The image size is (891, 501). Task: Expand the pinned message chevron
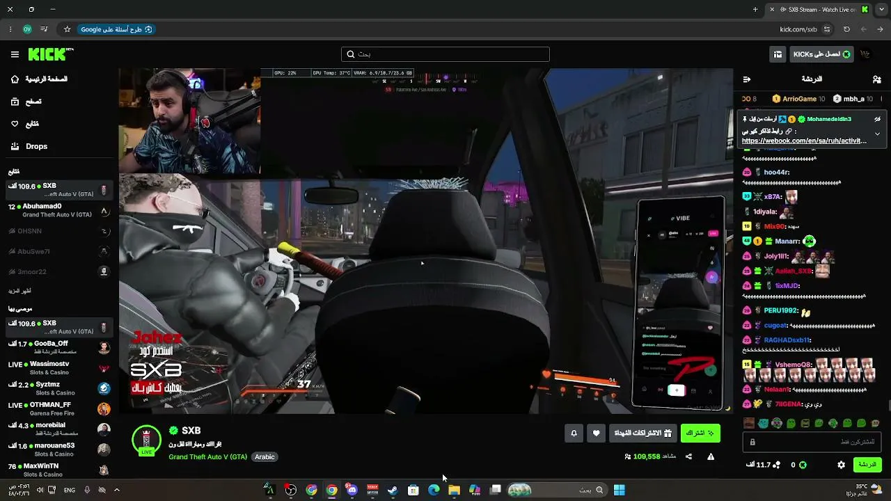click(877, 134)
